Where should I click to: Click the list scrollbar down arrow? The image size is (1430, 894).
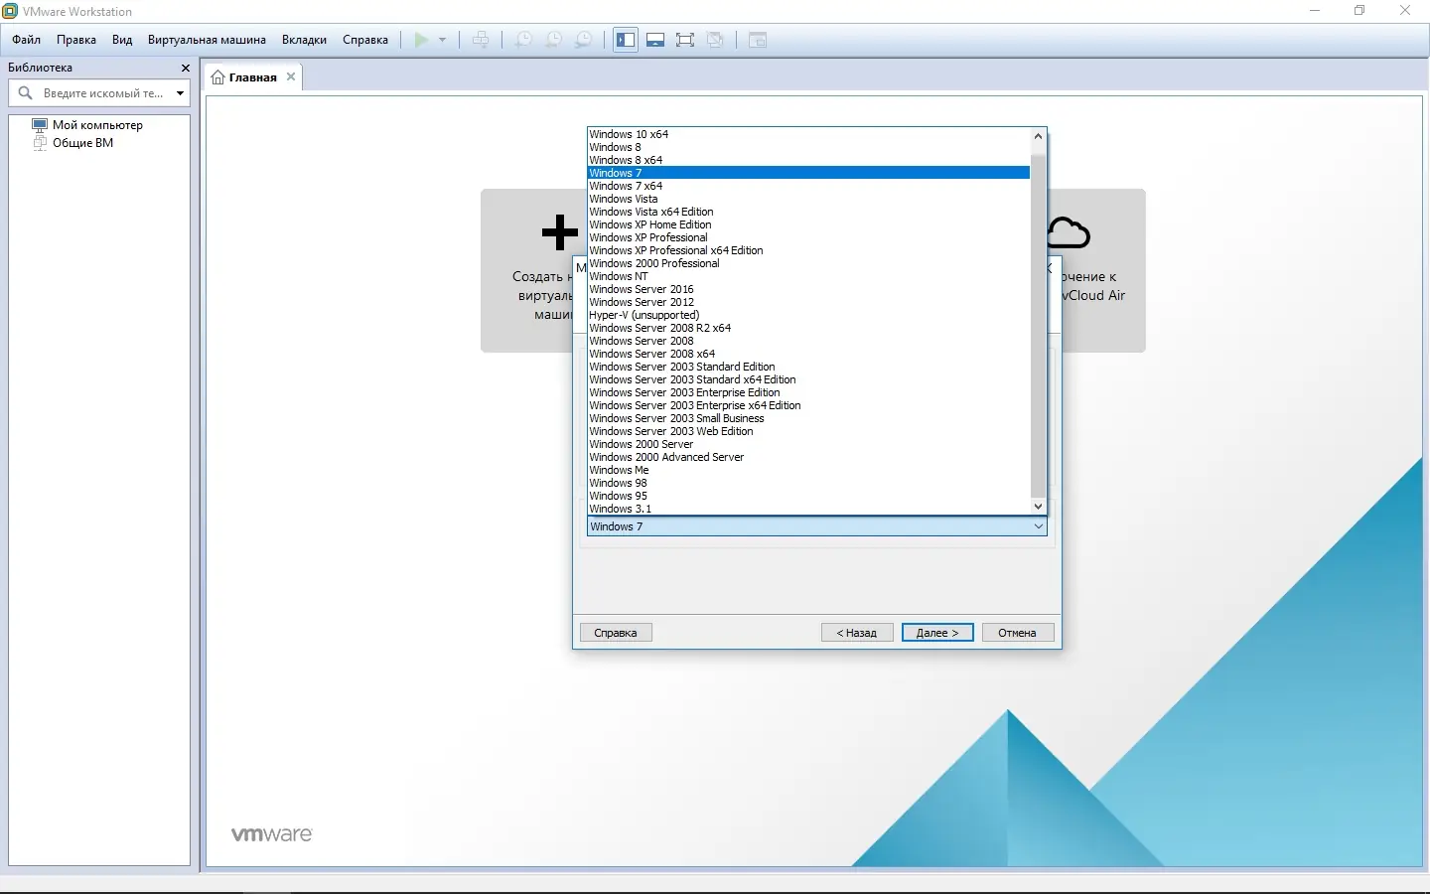[1039, 507]
